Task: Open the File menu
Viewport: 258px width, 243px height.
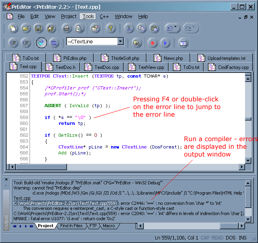Action: [21, 17]
